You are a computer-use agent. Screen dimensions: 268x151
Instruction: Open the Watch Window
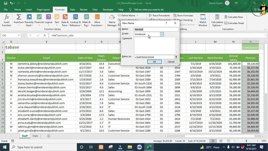(203, 21)
